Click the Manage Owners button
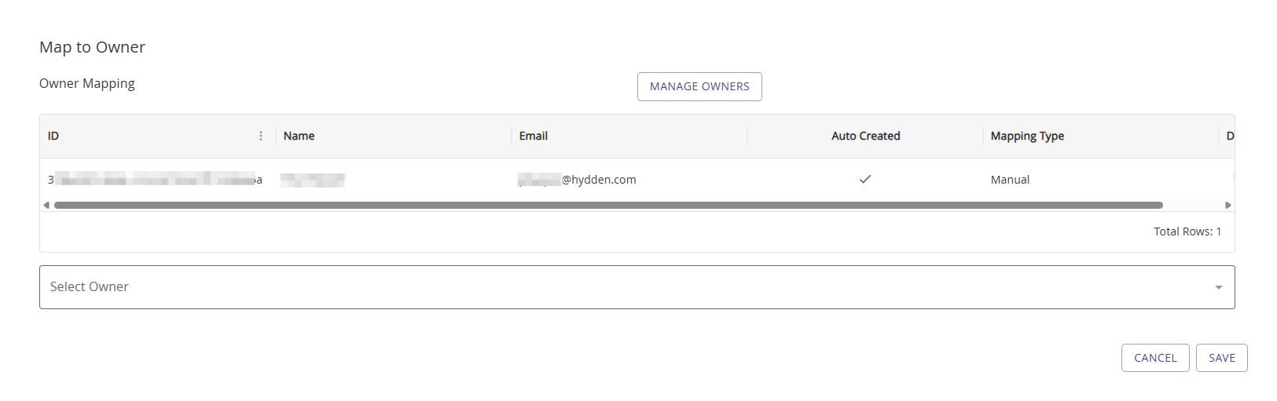 (699, 86)
